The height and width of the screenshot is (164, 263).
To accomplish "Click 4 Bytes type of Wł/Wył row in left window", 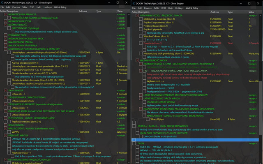I will 99,132.
